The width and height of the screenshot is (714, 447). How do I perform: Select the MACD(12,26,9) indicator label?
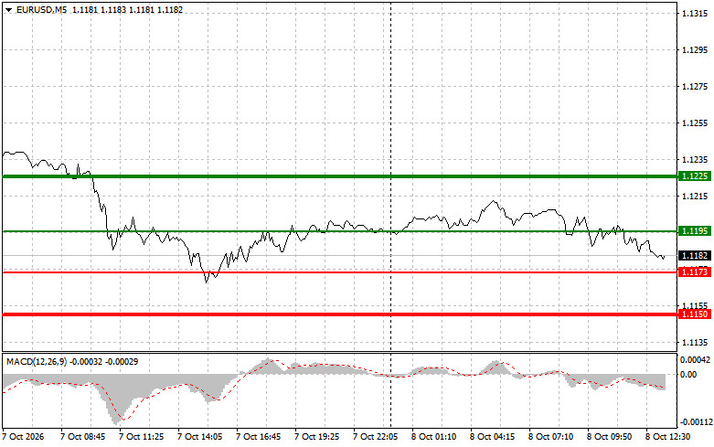pyautogui.click(x=37, y=362)
